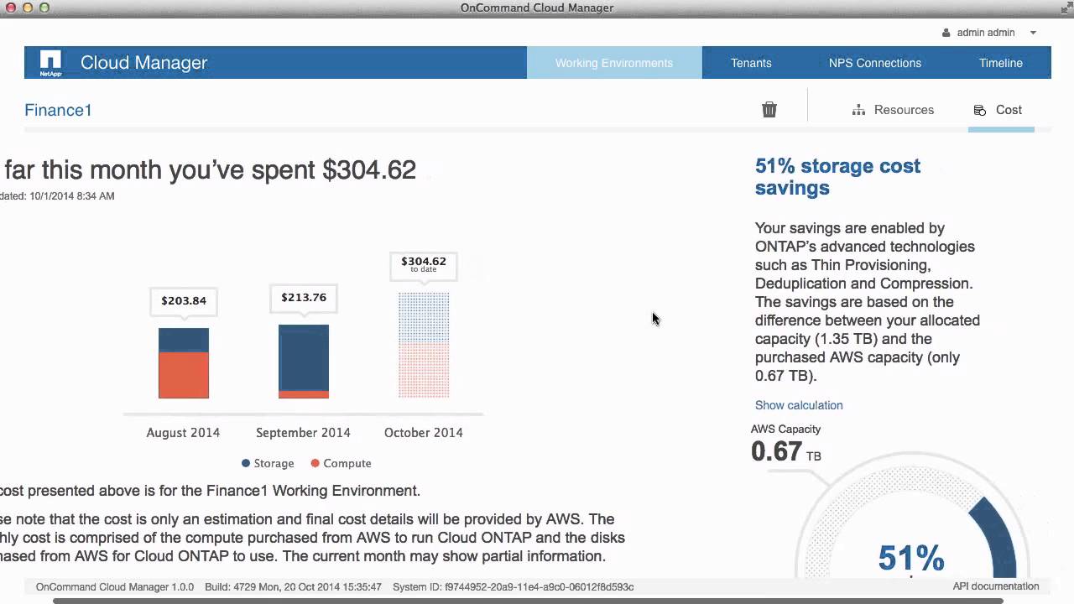Open the Tenants tab
The height and width of the screenshot is (604, 1074).
[x=751, y=63]
